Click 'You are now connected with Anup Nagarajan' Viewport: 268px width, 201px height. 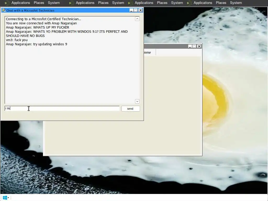[41, 23]
